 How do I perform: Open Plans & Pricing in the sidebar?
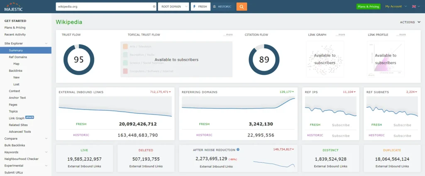click(x=15, y=27)
